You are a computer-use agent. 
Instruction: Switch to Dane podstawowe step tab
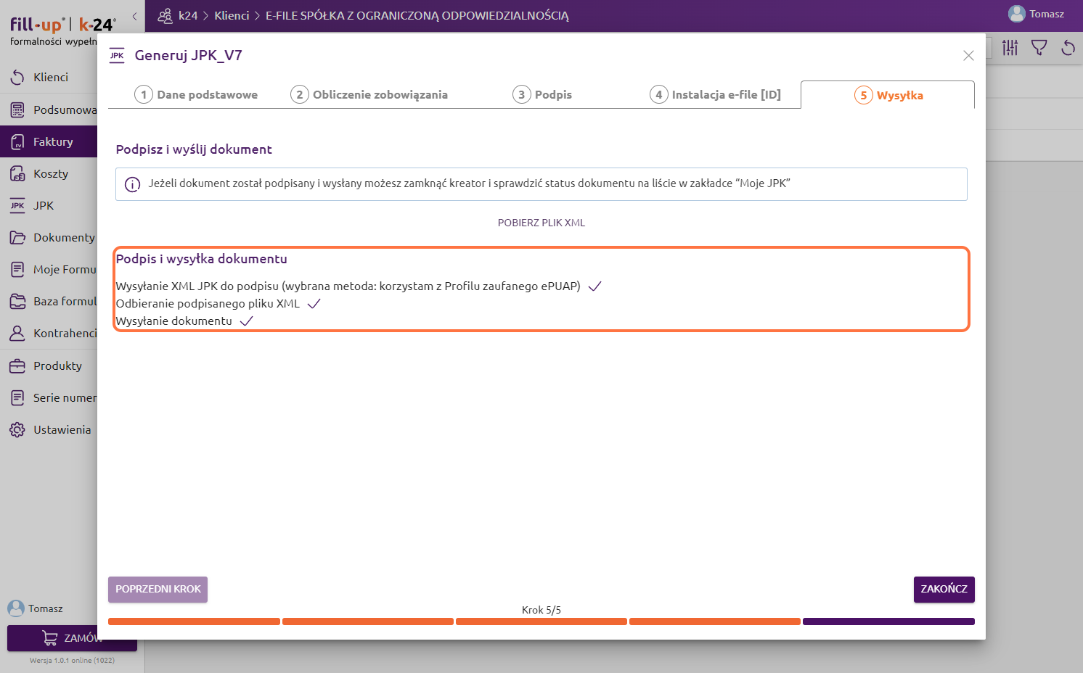click(196, 95)
